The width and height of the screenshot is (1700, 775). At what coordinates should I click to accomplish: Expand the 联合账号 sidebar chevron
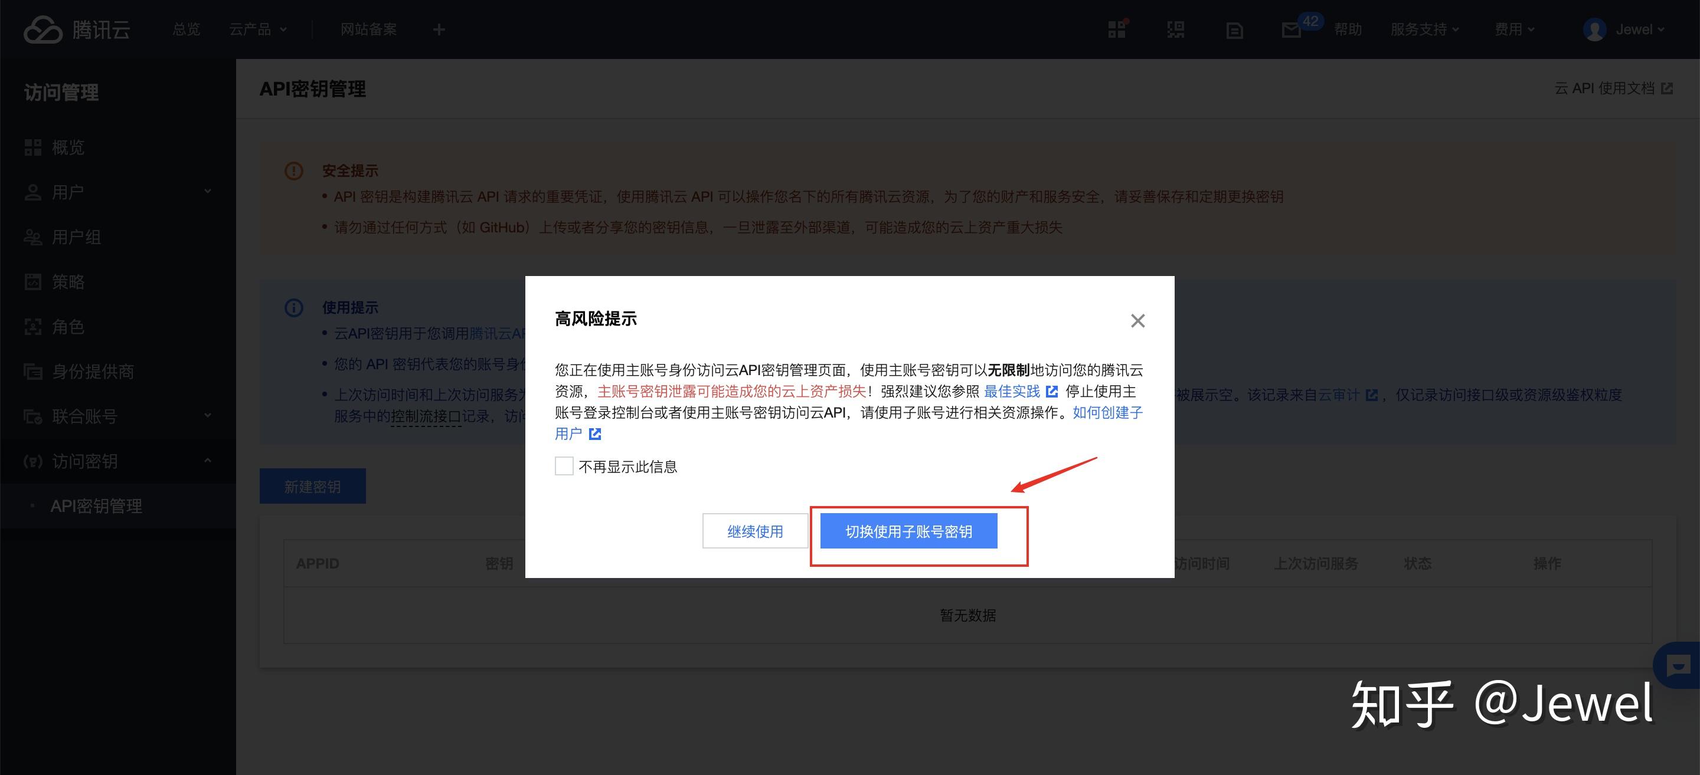click(208, 416)
